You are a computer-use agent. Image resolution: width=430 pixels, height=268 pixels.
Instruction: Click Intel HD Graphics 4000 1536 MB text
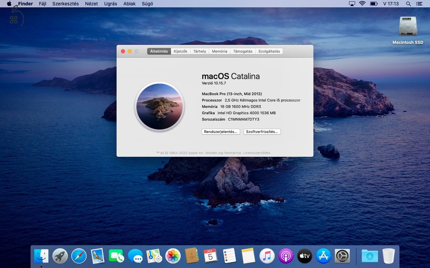coord(247,113)
